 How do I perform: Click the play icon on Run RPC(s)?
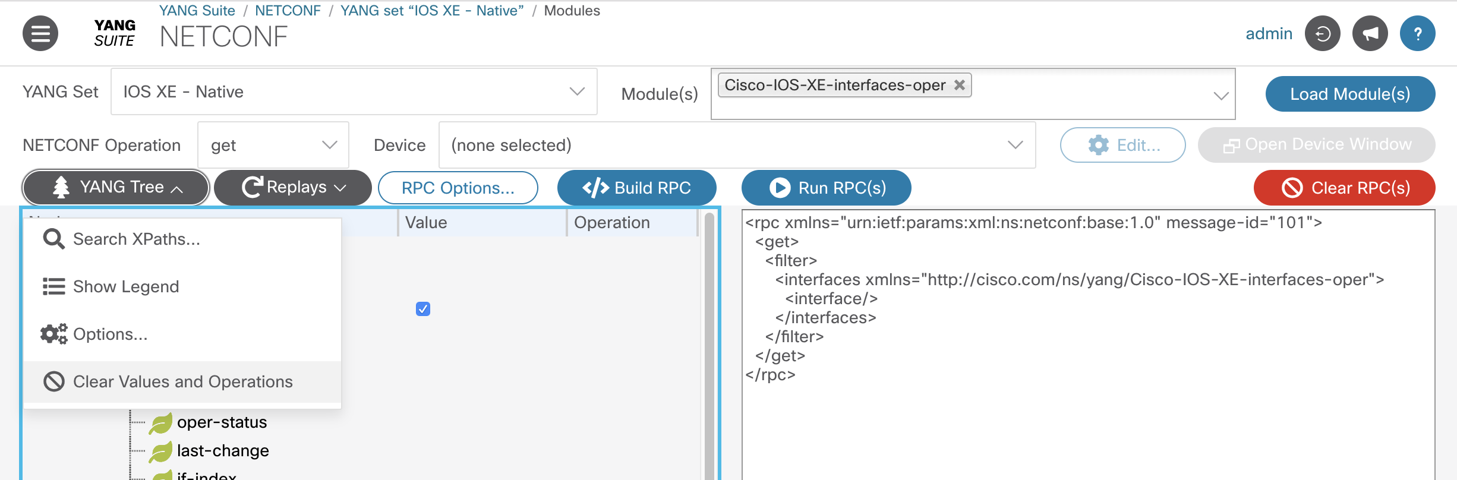tap(780, 188)
